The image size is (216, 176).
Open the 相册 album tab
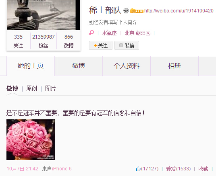click(174, 66)
